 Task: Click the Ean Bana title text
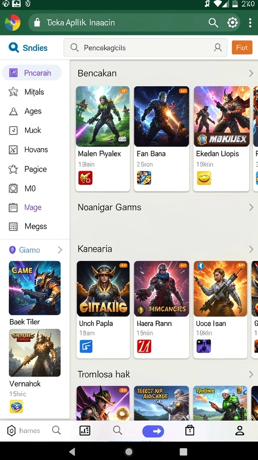click(151, 154)
